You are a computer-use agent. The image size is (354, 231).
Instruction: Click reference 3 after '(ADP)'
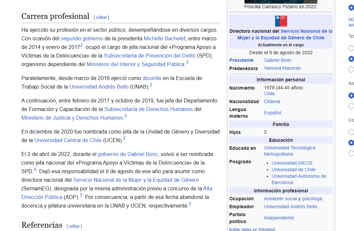click(x=81, y=195)
